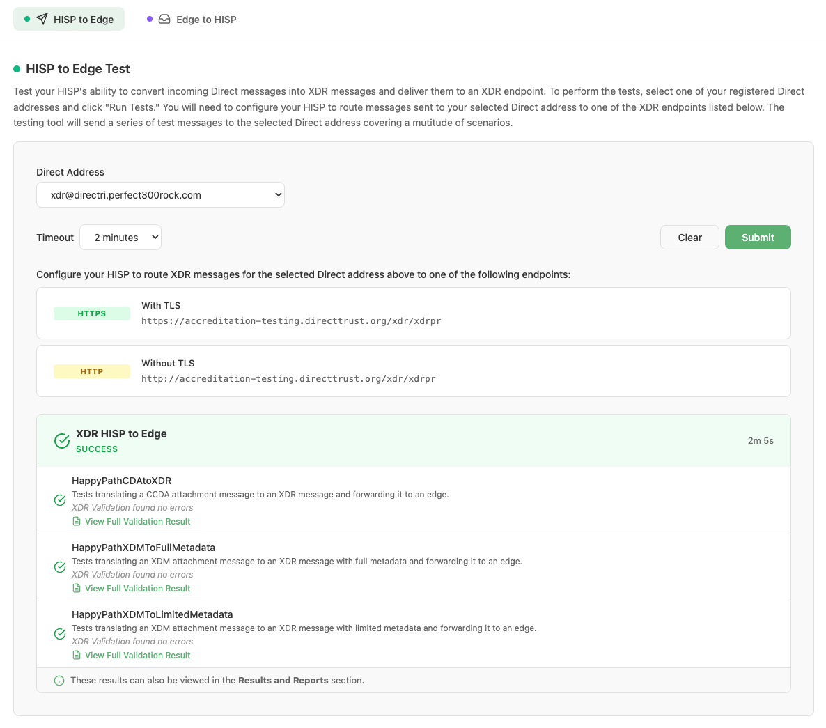Image resolution: width=826 pixels, height=728 pixels.
Task: Click the HappyPathXDMToLimitedMetadata test name
Action: 153,614
